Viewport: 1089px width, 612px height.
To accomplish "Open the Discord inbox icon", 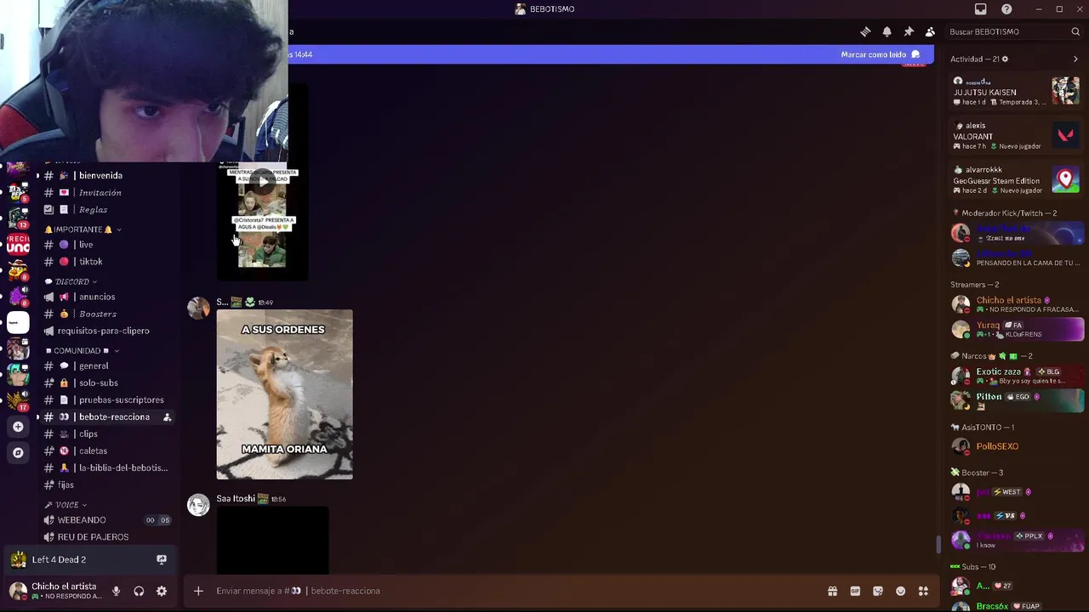I will pyautogui.click(x=980, y=9).
